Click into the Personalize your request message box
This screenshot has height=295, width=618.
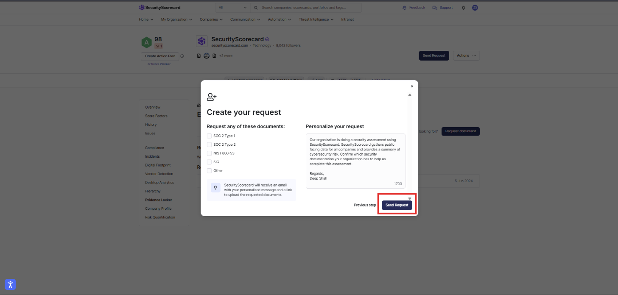[355, 161]
